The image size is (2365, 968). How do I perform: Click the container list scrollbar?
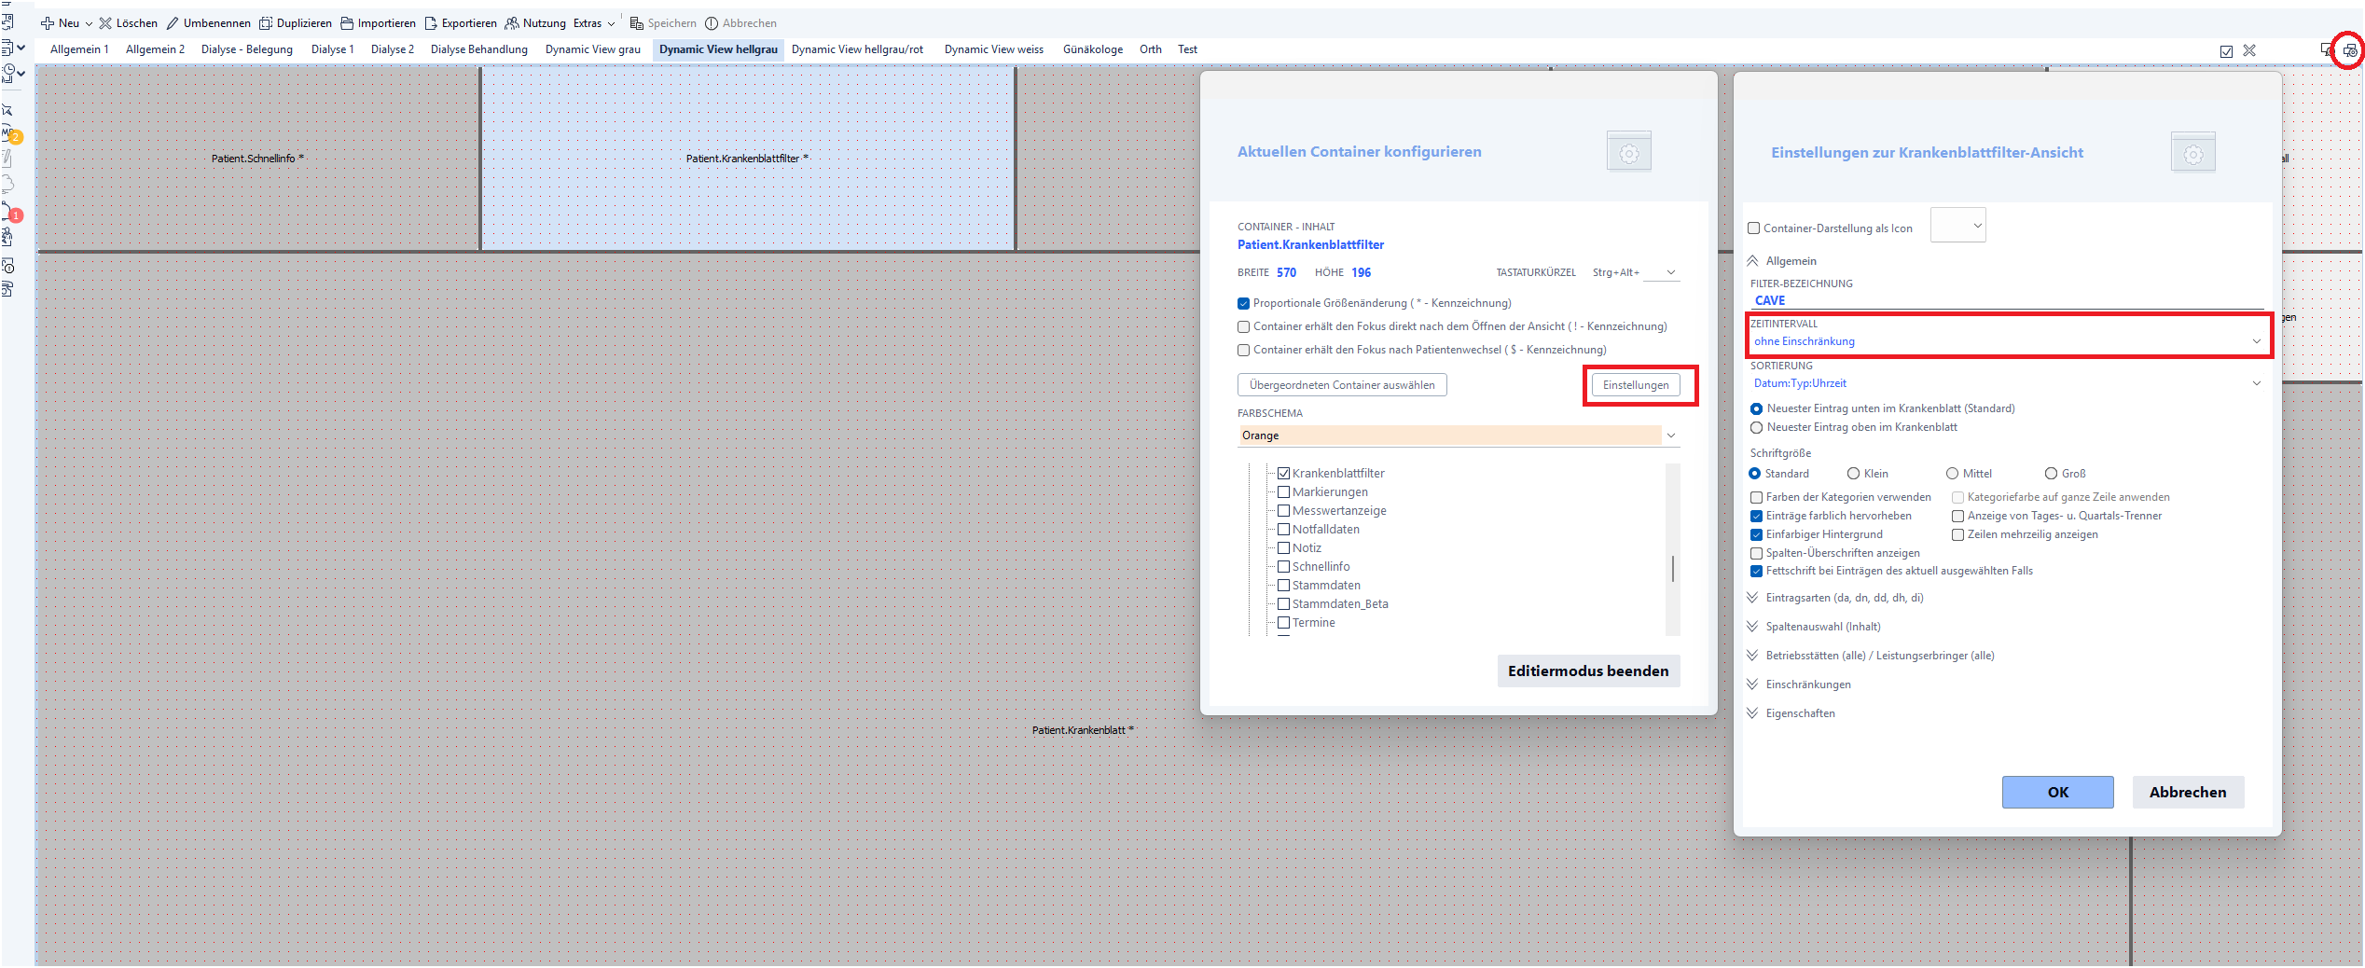tap(1673, 568)
